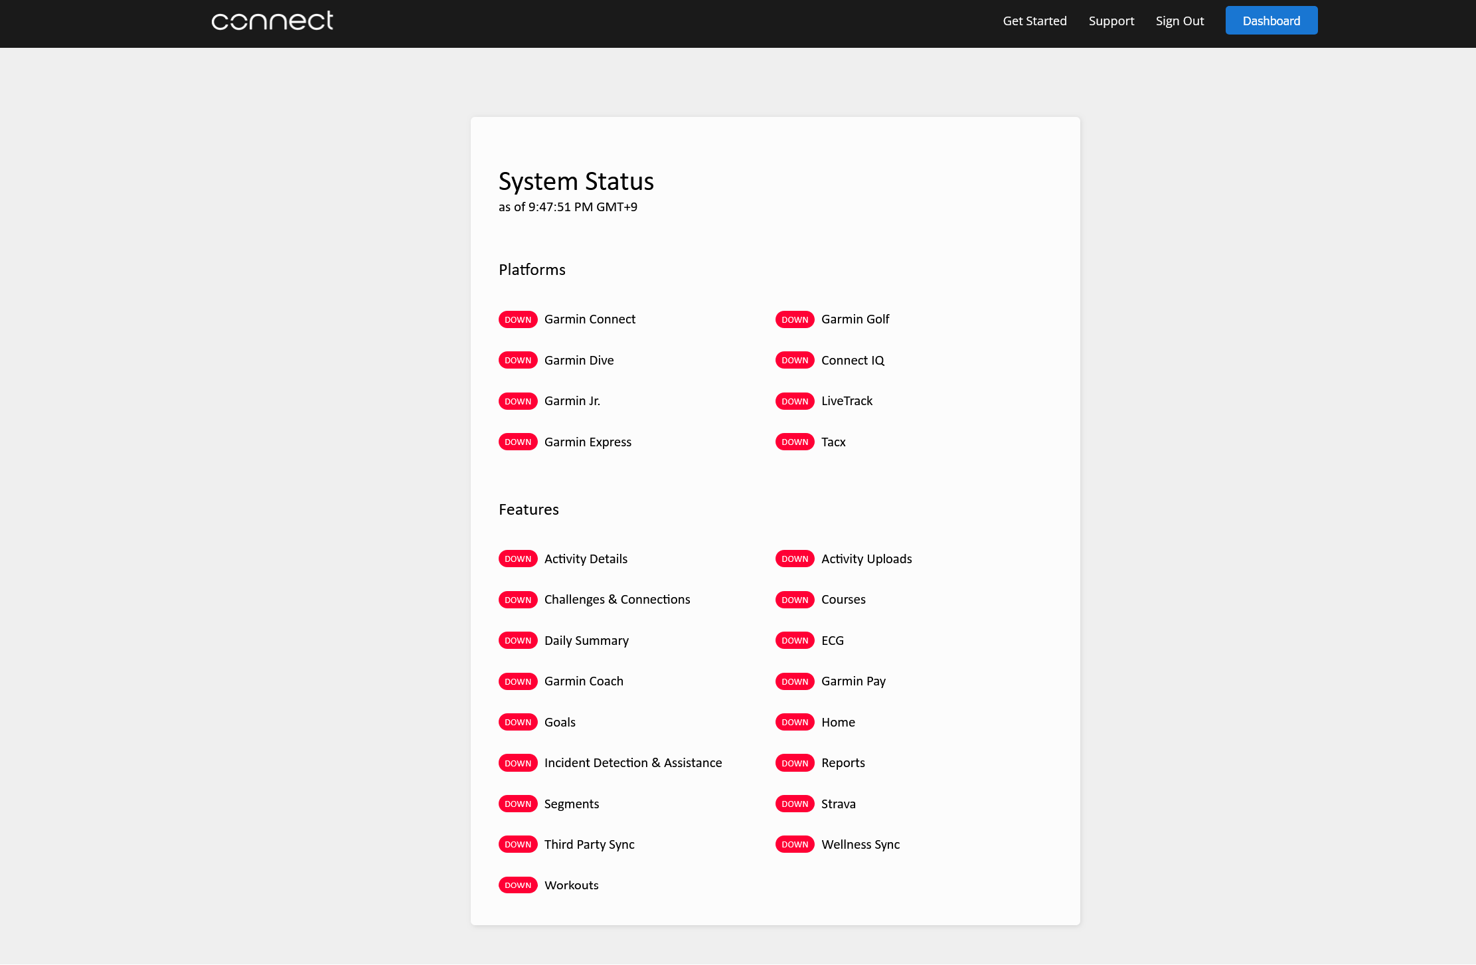This screenshot has width=1476, height=965.
Task: Click the DOWN badge beside Third Party Sync
Action: click(x=518, y=844)
